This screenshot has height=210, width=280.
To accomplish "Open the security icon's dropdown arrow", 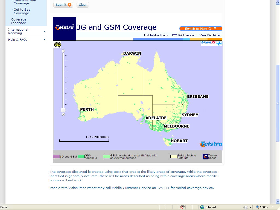I will point(250,207).
